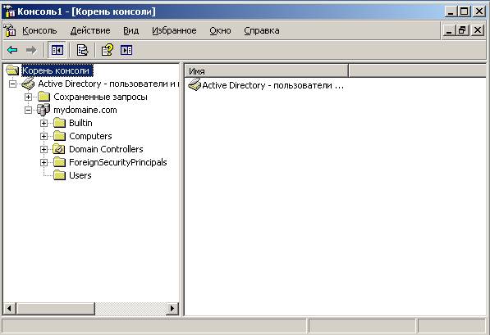Image resolution: width=490 pixels, height=335 pixels.
Task: Expand the ForeignSecurityPrincipals node
Action: coord(44,162)
